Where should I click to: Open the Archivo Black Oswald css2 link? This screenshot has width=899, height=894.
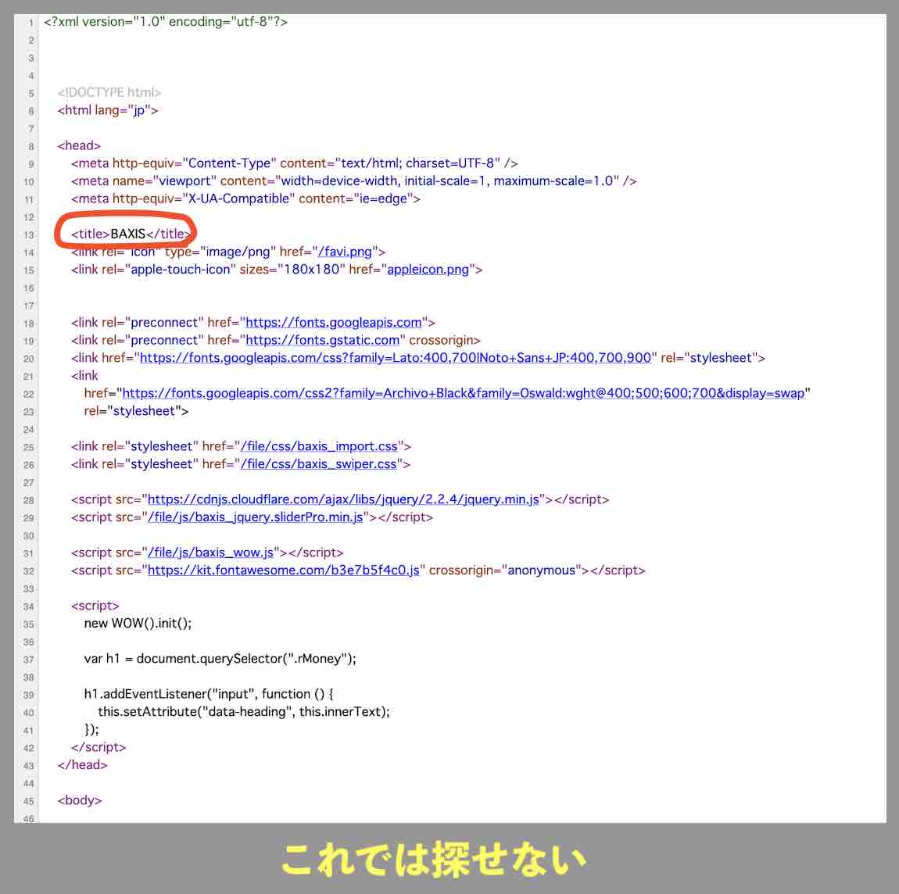click(463, 393)
